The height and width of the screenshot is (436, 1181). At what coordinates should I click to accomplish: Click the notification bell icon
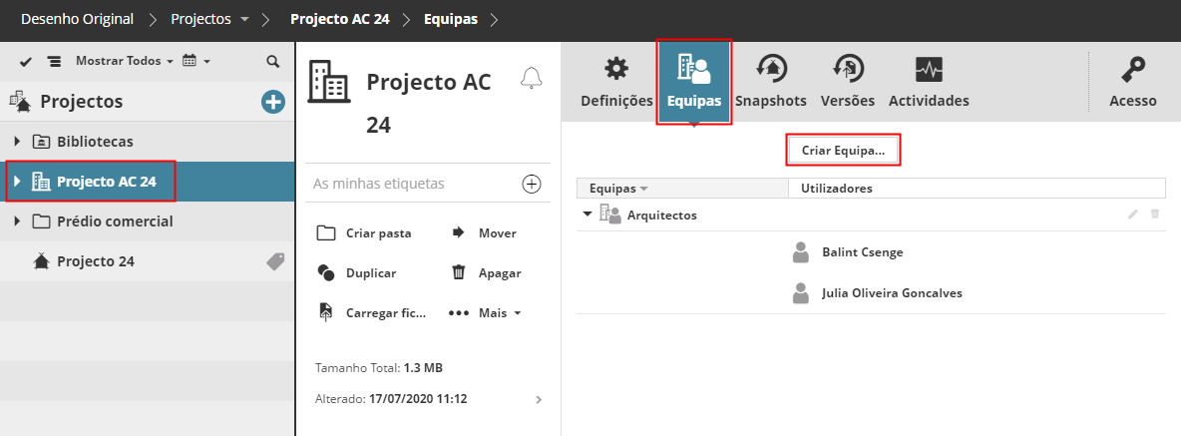[x=532, y=78]
